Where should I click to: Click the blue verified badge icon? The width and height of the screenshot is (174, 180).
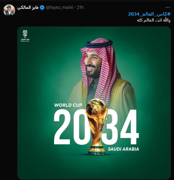point(42,8)
